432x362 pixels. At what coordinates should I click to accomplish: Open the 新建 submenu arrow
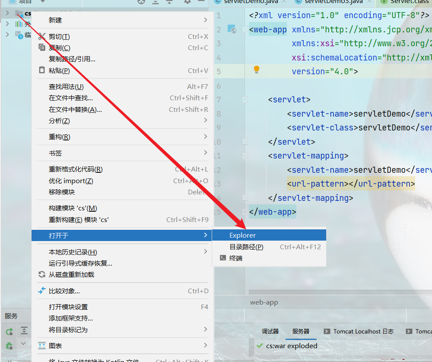206,20
